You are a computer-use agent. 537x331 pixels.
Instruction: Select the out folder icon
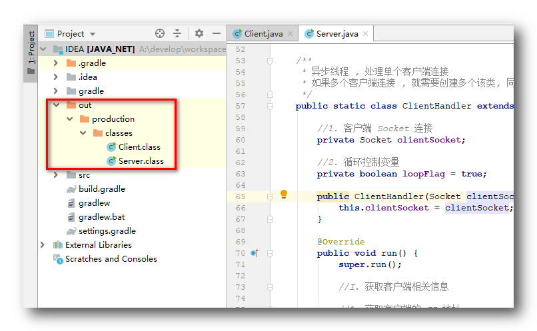(x=71, y=105)
